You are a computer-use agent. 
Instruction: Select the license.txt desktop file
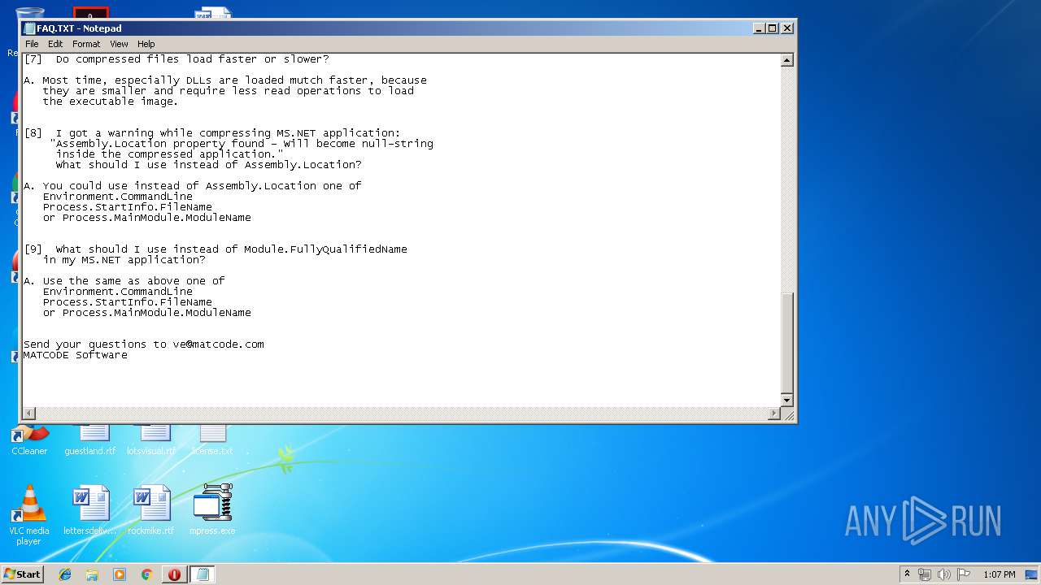(212, 440)
